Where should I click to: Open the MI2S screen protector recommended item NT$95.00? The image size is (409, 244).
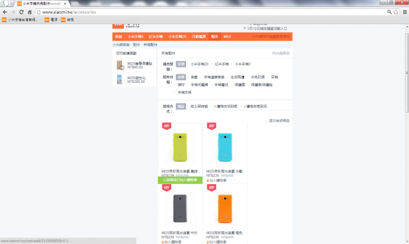click(134, 65)
